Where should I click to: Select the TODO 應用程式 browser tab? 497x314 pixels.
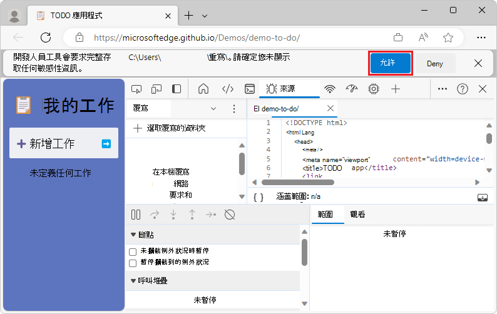point(103,16)
